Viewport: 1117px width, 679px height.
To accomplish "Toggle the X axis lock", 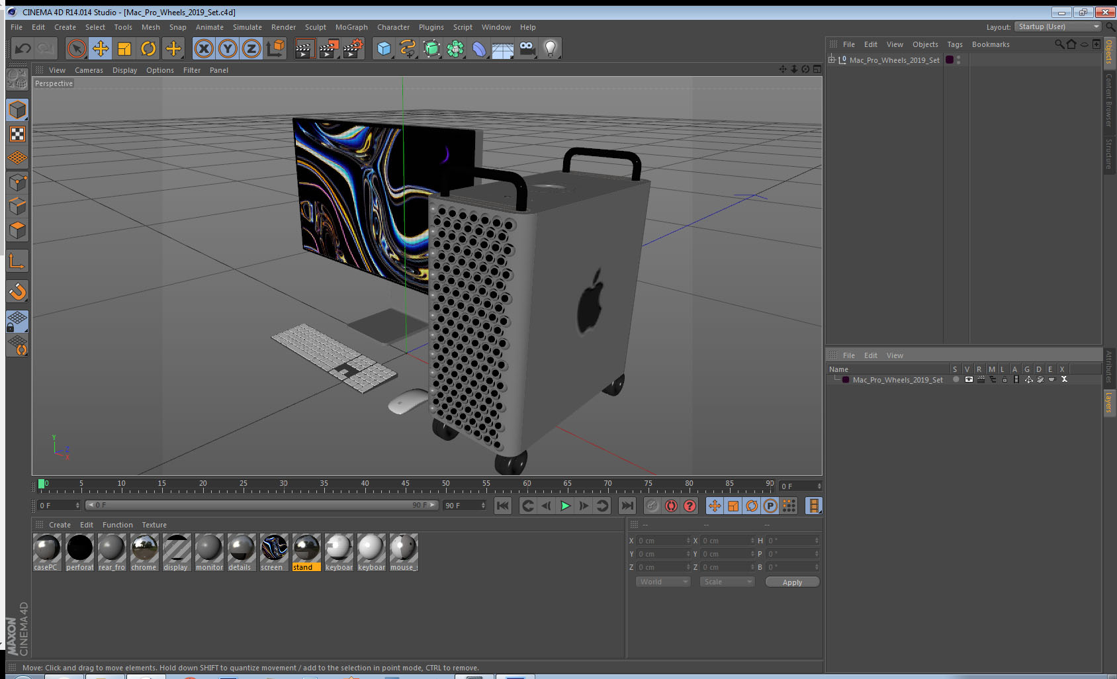I will point(204,48).
